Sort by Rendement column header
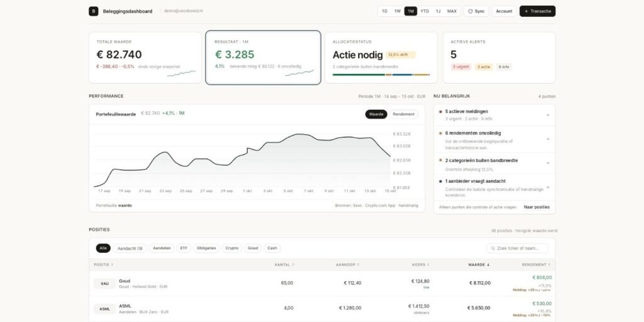Image resolution: width=644 pixels, height=322 pixels. pyautogui.click(x=536, y=265)
